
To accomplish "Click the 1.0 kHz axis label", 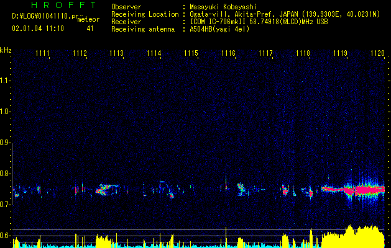I will tap(5, 112).
